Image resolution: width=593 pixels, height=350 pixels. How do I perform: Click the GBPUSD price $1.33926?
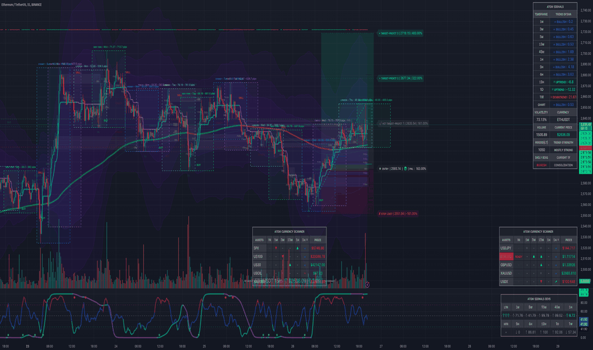[x=568, y=265]
